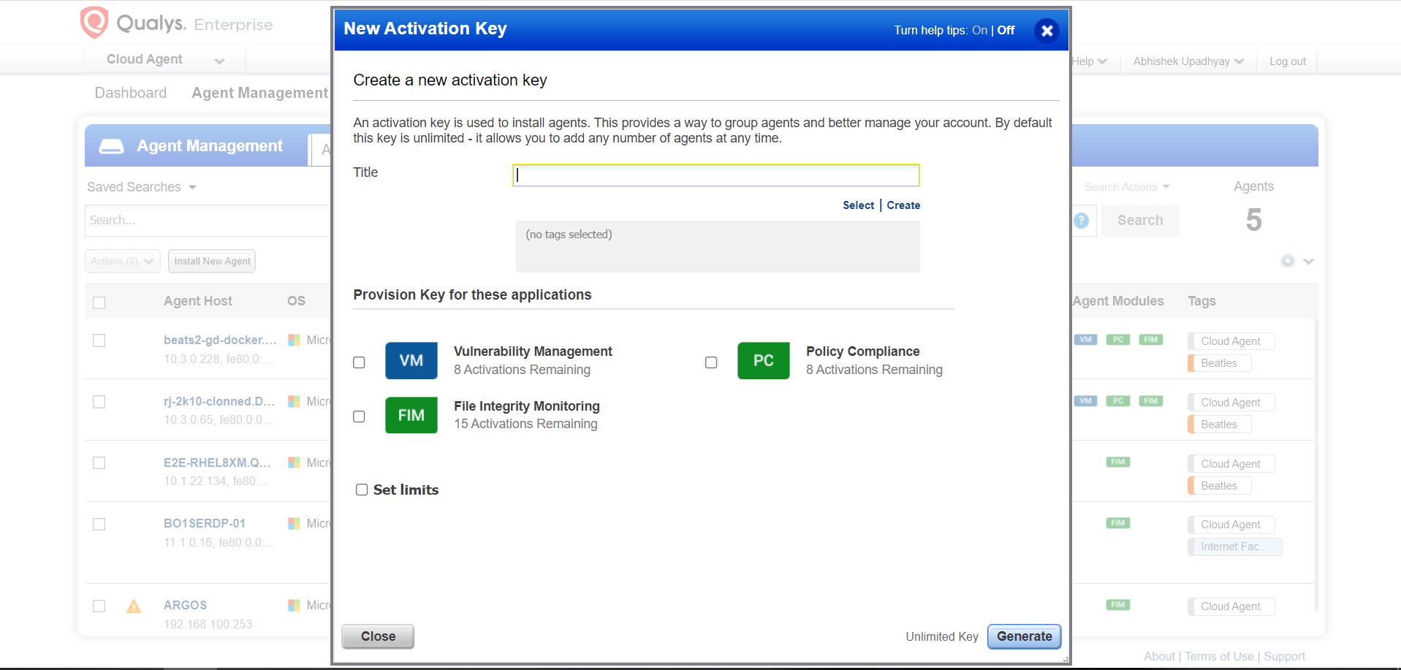Click the Agent Management panel header icon

(112, 146)
